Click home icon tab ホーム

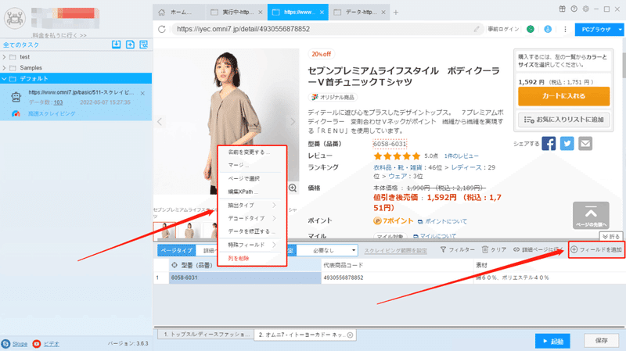(178, 13)
